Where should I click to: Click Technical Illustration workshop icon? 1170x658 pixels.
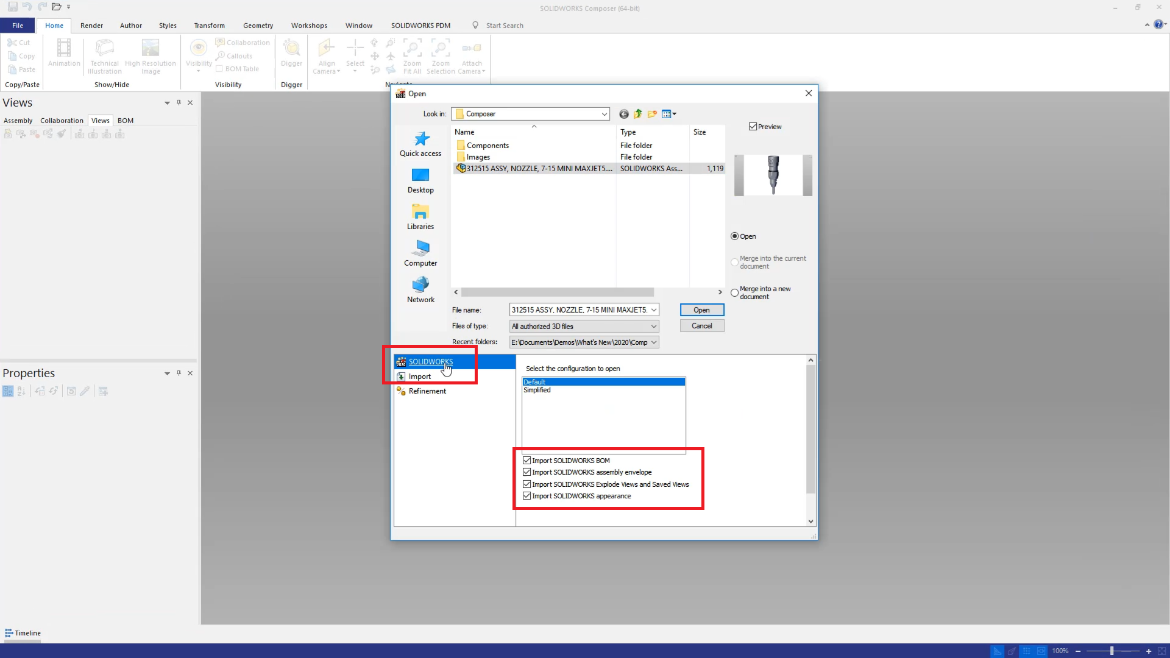(105, 56)
